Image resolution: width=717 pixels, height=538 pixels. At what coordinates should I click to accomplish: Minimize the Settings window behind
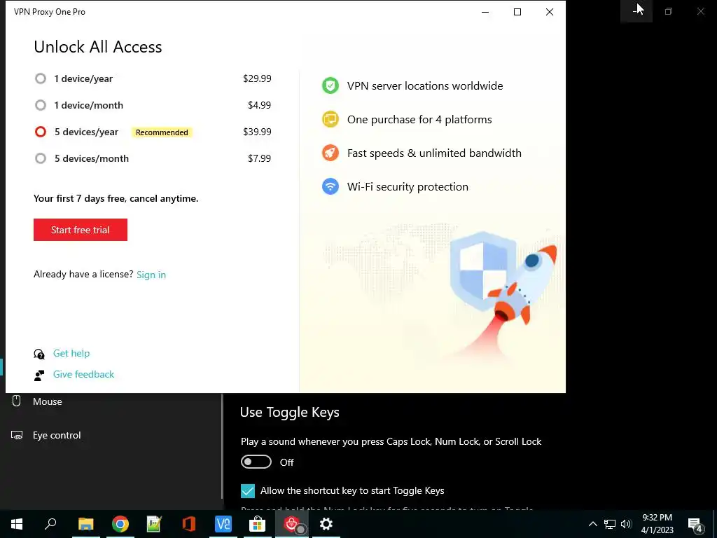point(636,11)
